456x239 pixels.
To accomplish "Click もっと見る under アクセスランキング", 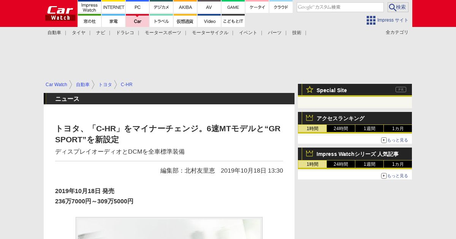I will (x=394, y=140).
